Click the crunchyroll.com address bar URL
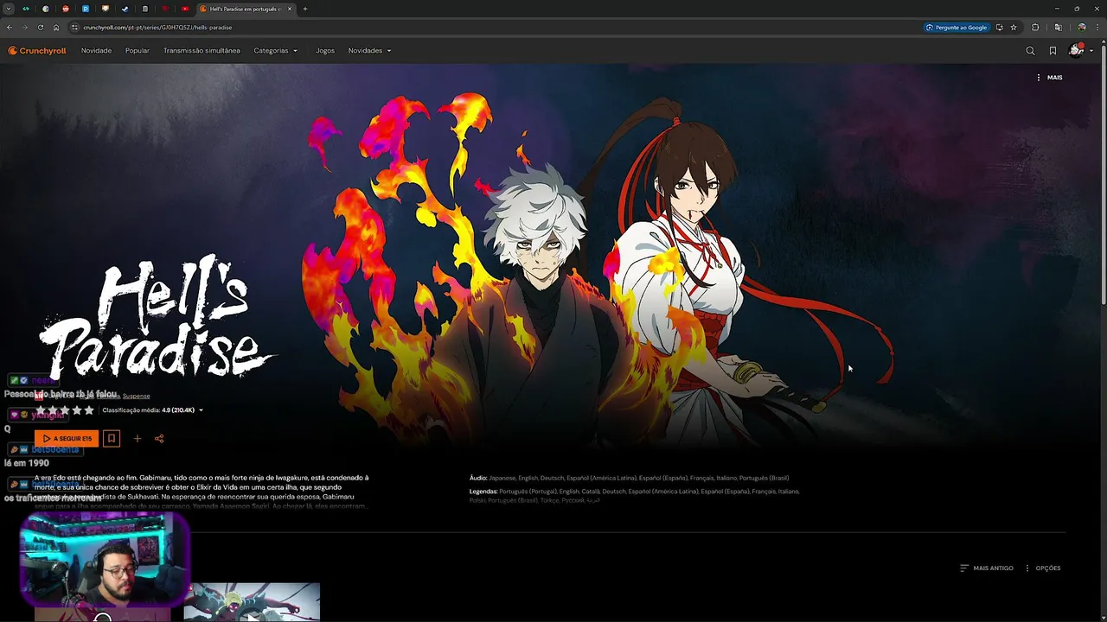Image resolution: width=1107 pixels, height=622 pixels. [157, 28]
